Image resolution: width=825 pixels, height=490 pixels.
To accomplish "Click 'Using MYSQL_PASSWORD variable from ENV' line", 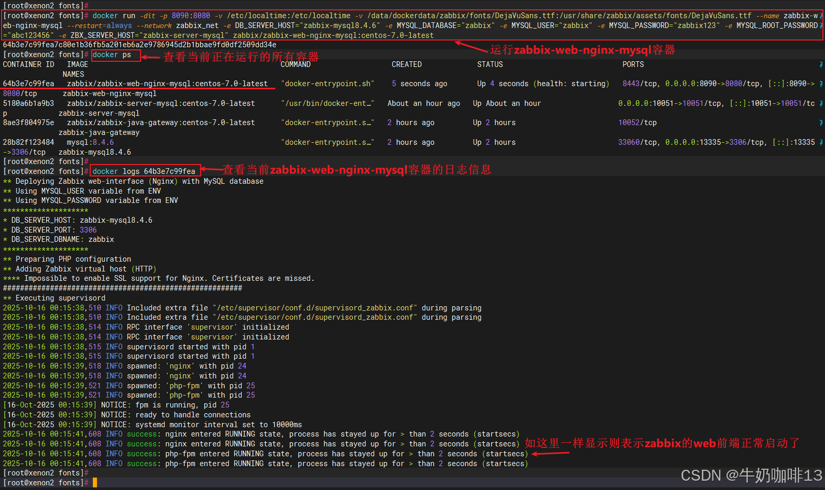I will pyautogui.click(x=91, y=200).
